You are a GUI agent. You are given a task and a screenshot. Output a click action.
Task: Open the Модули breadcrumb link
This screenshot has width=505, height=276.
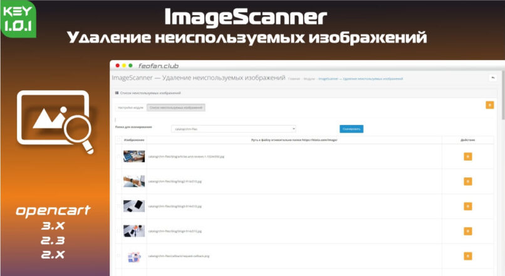309,78
